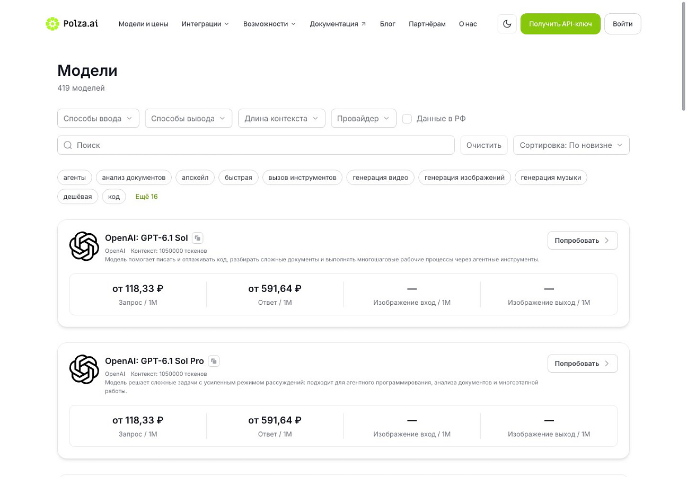Image resolution: width=687 pixels, height=477 pixels.
Task: Filter by генерация изображений tag
Action: 464,178
